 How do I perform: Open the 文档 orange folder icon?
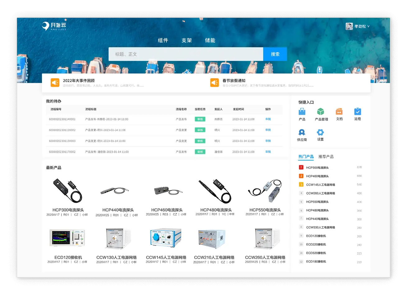(x=339, y=111)
